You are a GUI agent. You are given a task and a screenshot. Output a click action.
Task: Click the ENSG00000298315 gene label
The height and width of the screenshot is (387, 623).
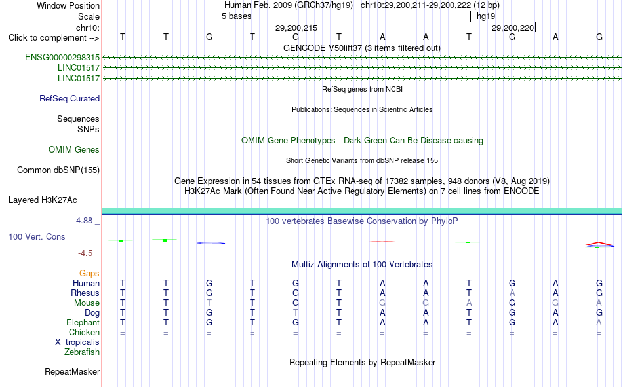[x=62, y=58]
